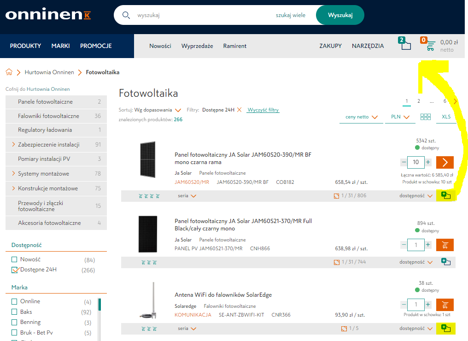This screenshot has width=468, height=341.
Task: Open the MARKI menu
Action: [x=61, y=46]
